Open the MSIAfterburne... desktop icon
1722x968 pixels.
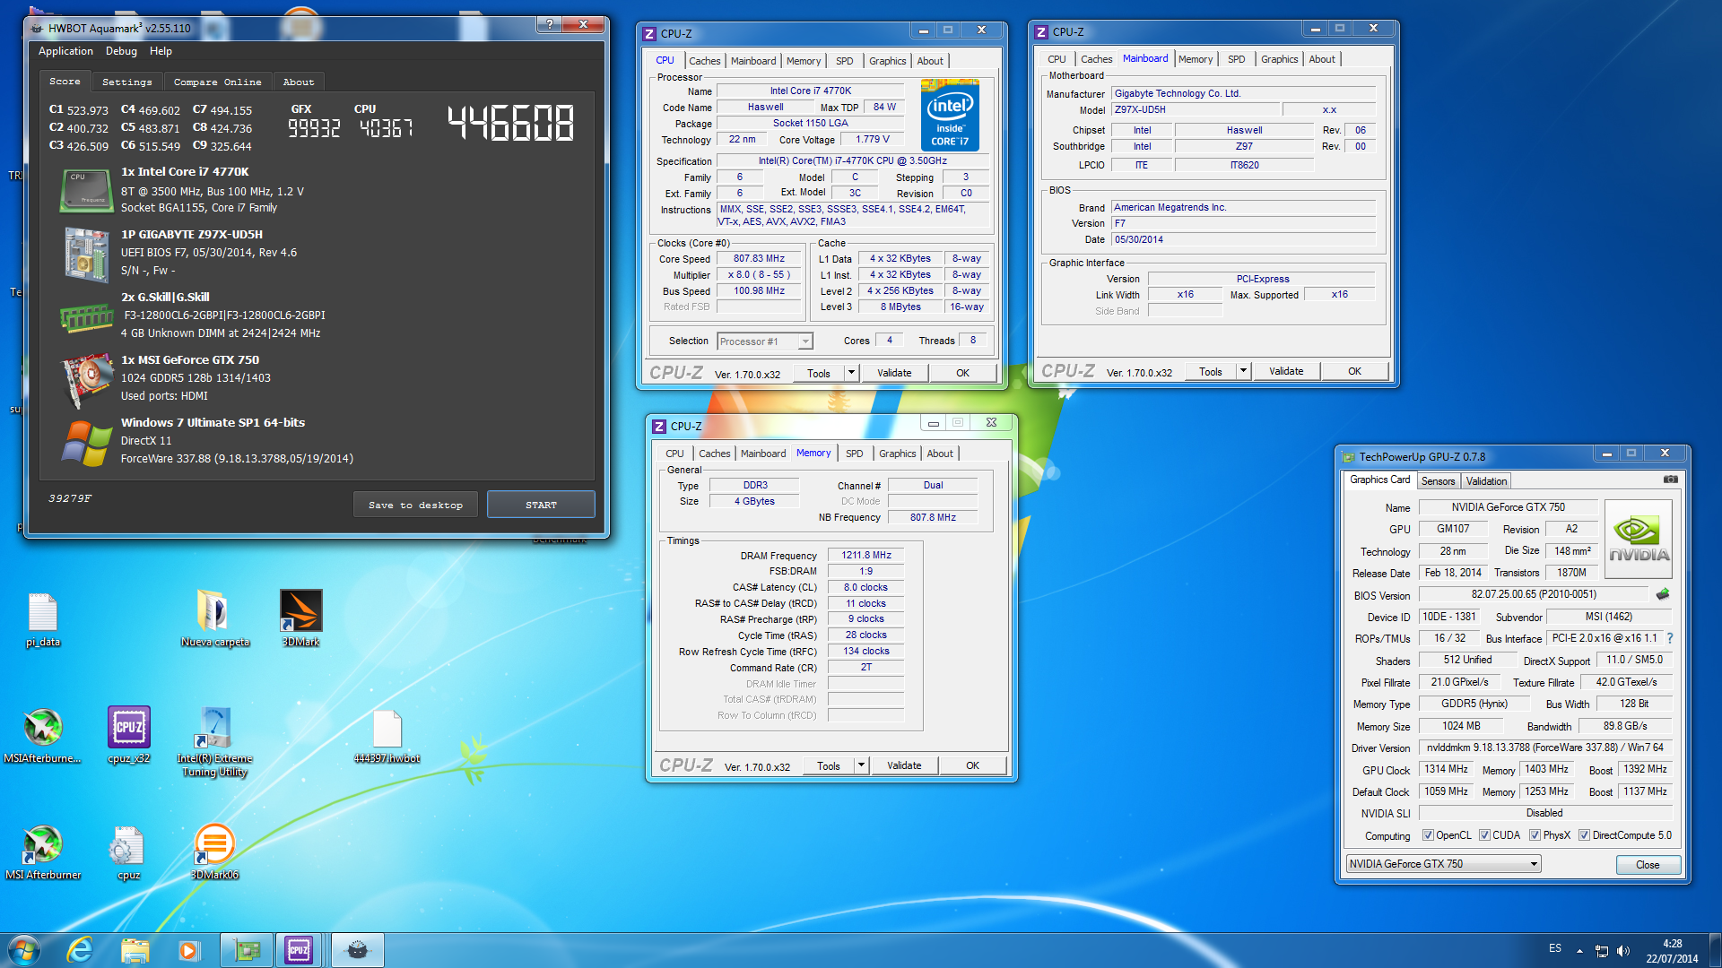[x=42, y=735]
